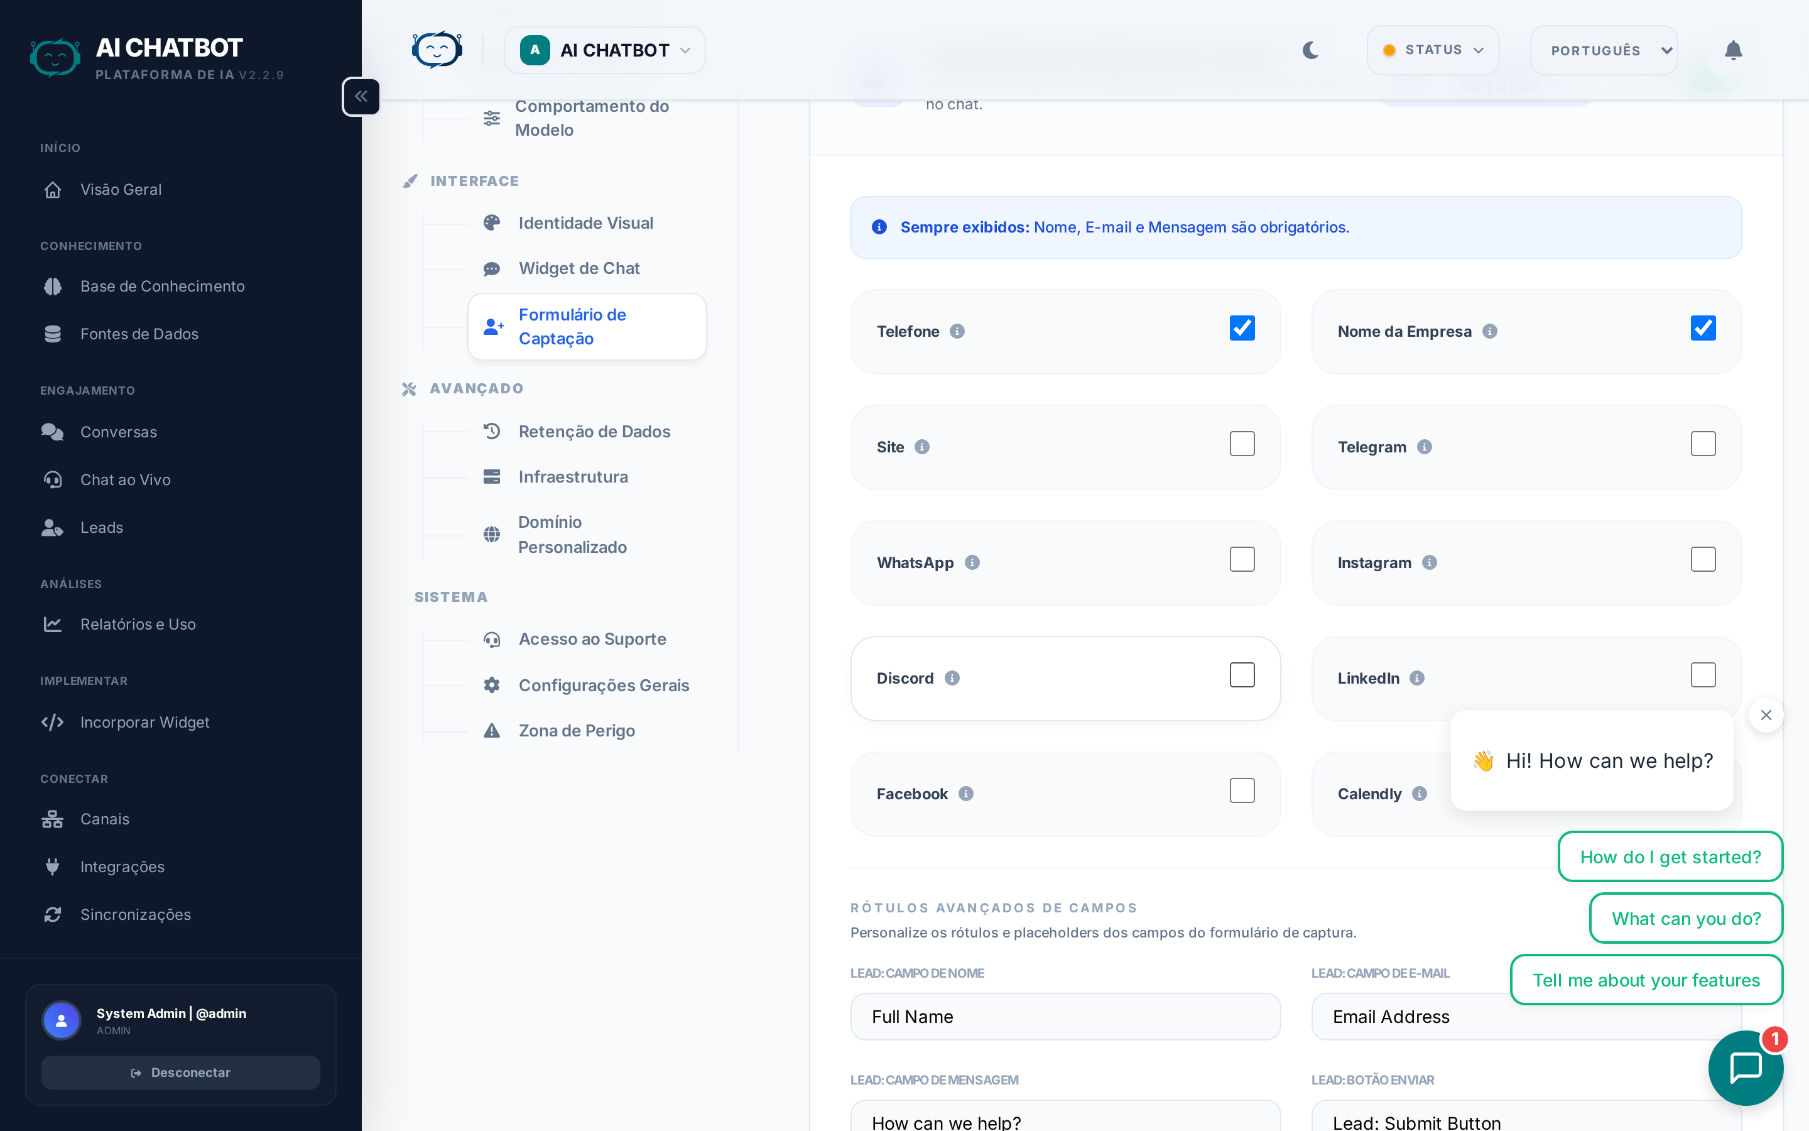This screenshot has width=1809, height=1131.
Task: Open the floating chat widget bubble
Action: tap(1745, 1067)
